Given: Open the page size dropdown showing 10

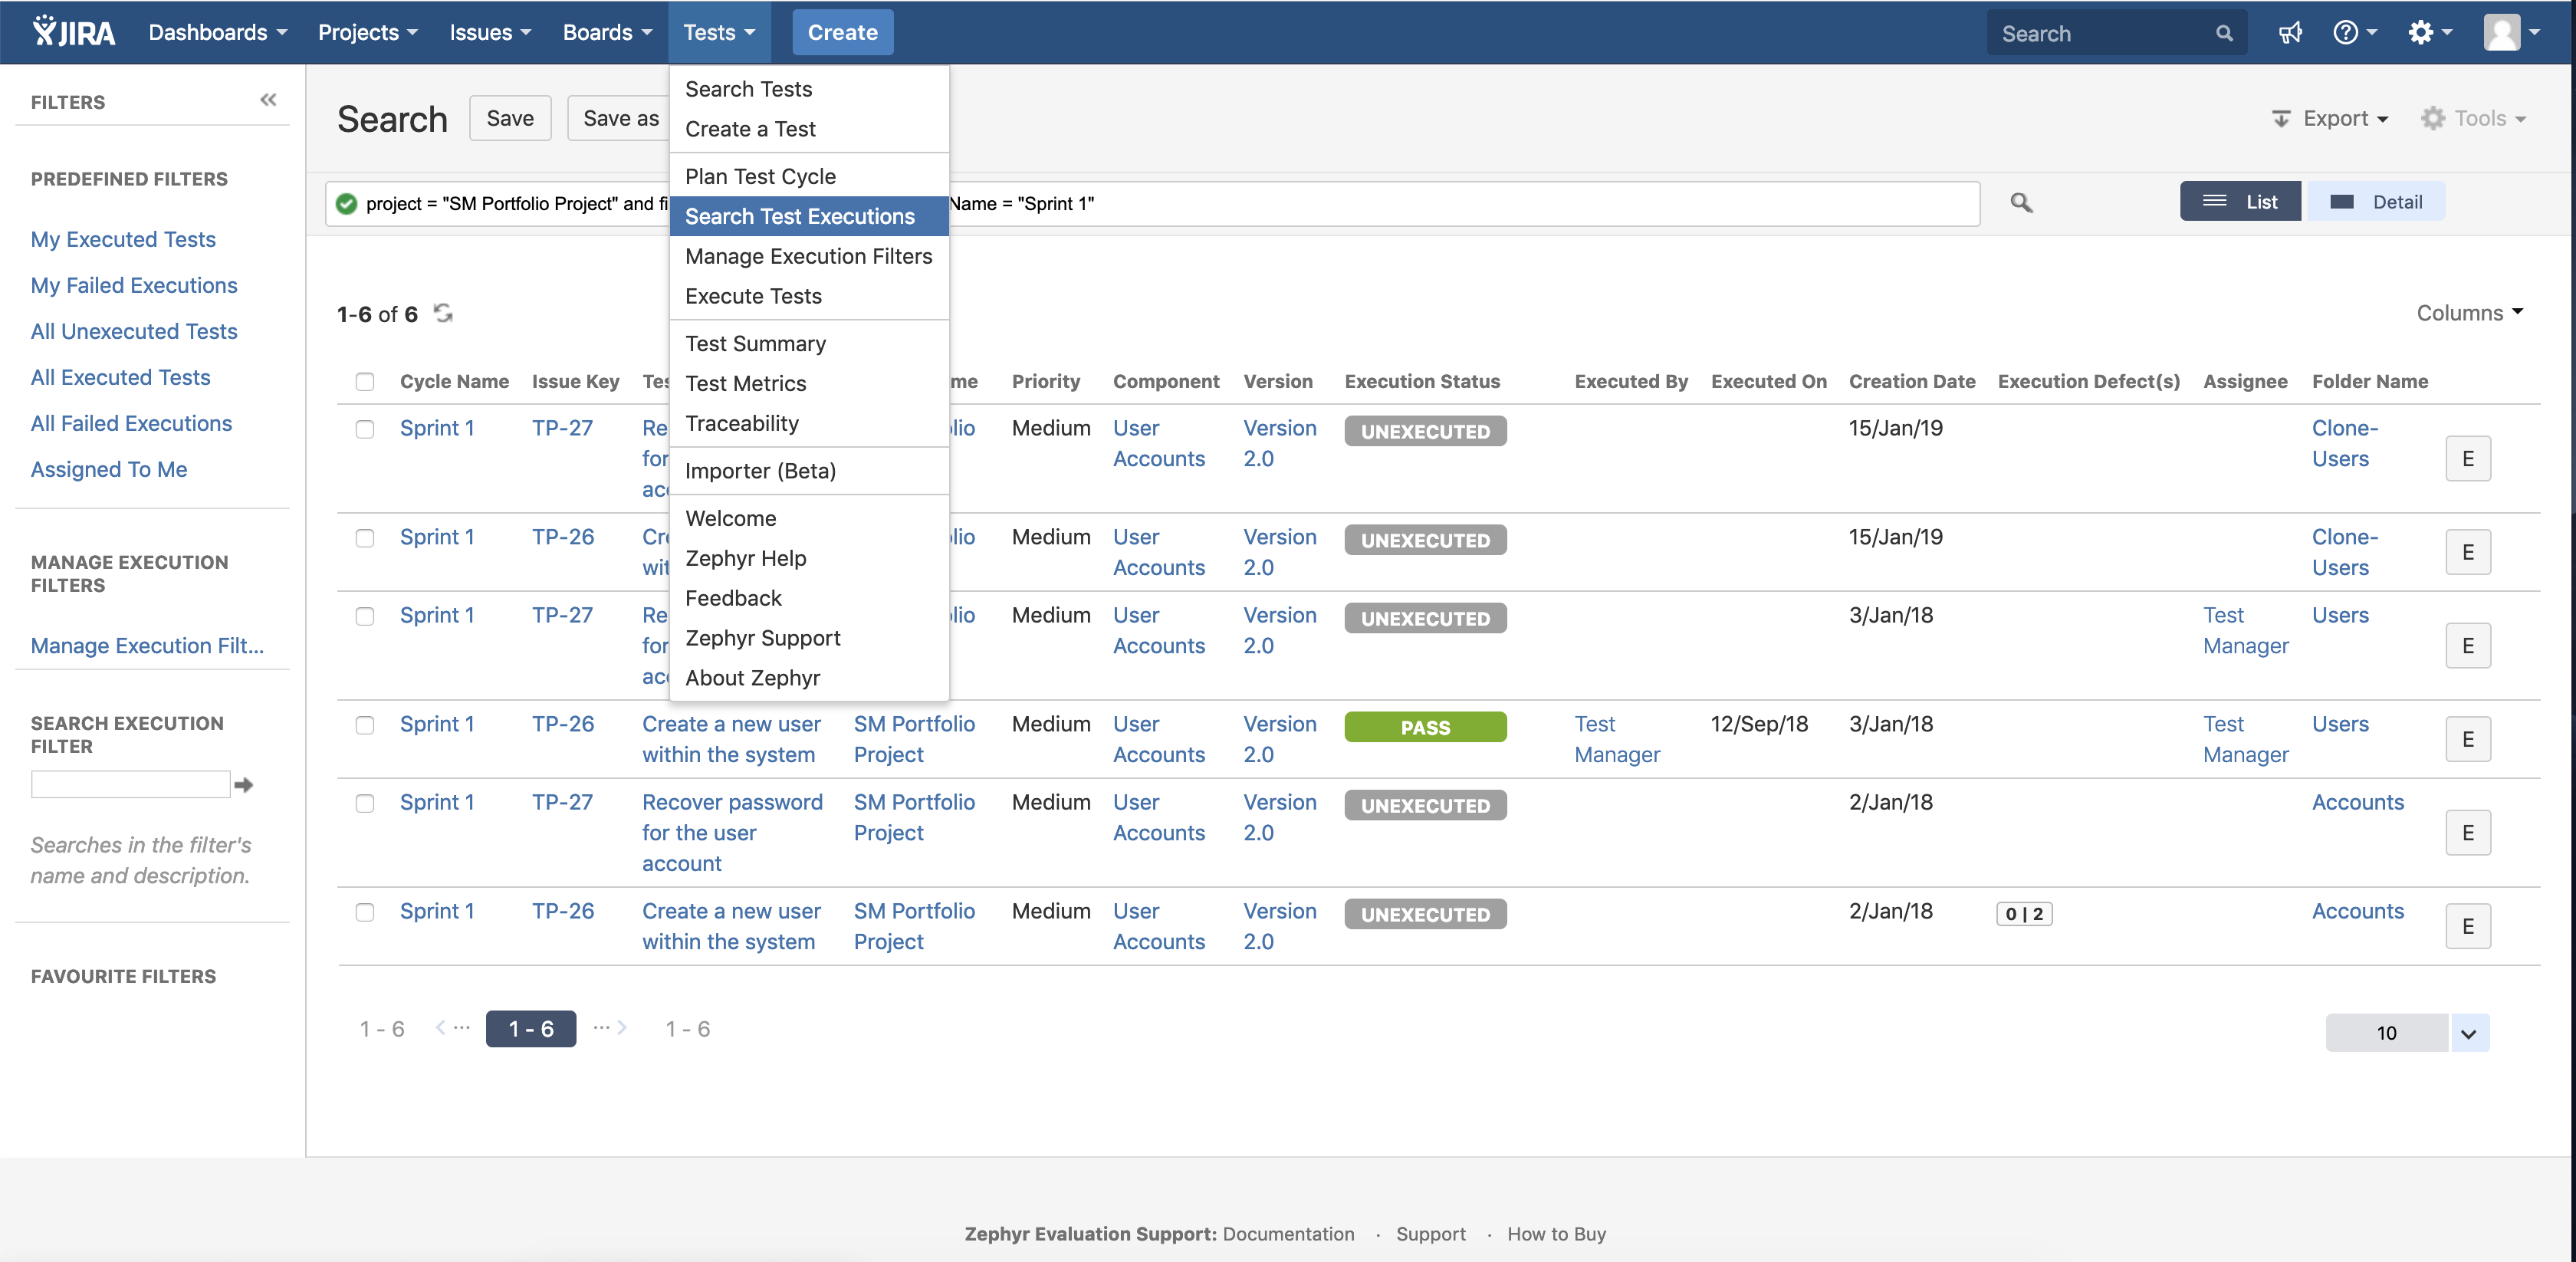Looking at the screenshot, I should (2468, 1033).
